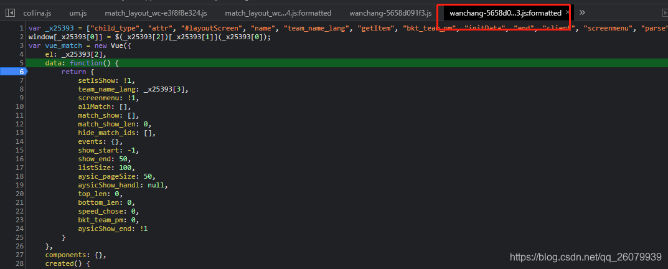This screenshot has height=269, width=668.
Task: Click the 'show_end: 50,' line
Action: coord(105,159)
